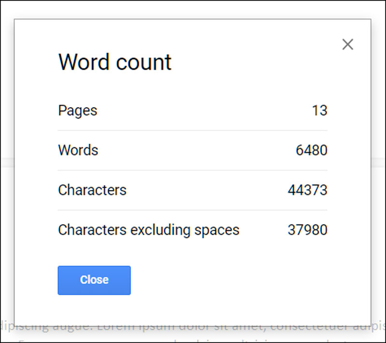386x343 pixels.
Task: Select the Pages label
Action: [78, 110]
